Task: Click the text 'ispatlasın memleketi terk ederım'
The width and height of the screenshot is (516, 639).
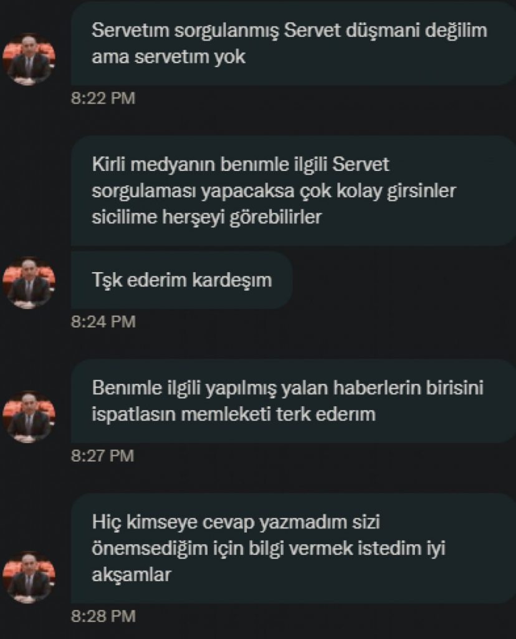Action: coord(234,414)
